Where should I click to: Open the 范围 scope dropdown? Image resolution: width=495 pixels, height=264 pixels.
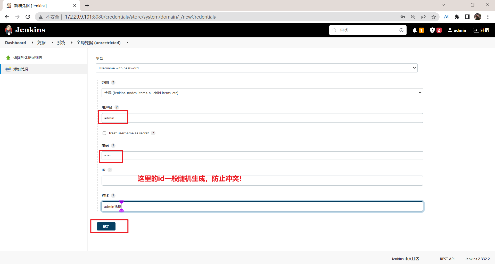click(262, 93)
